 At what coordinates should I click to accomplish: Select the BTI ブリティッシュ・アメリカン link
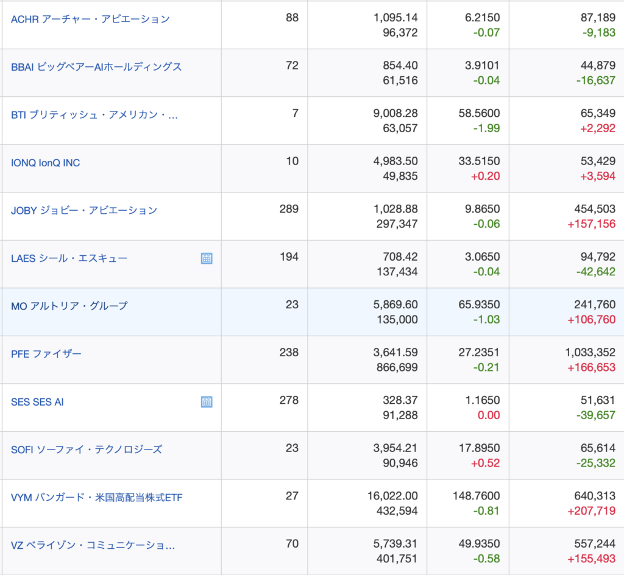(x=94, y=115)
